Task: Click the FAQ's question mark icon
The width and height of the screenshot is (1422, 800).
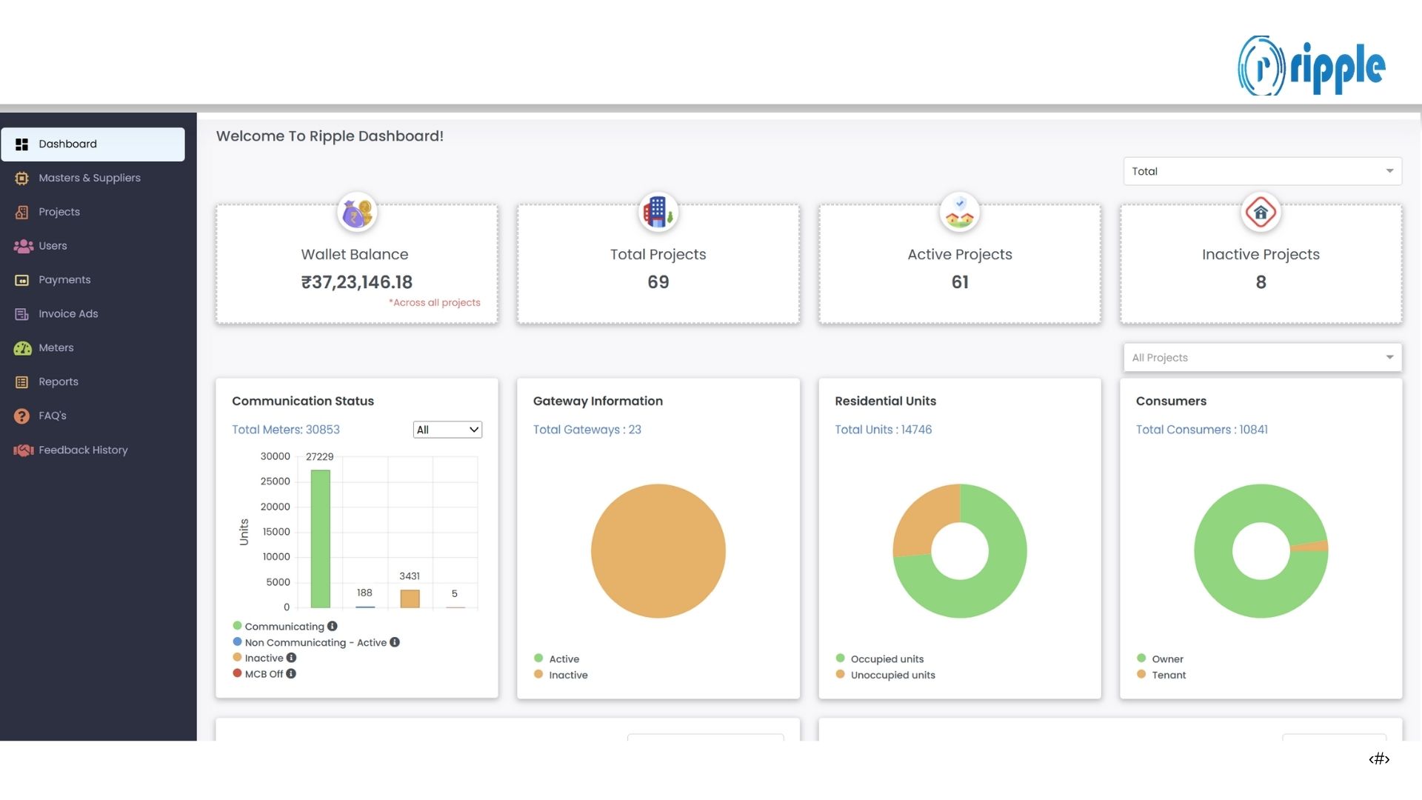Action: click(x=22, y=416)
